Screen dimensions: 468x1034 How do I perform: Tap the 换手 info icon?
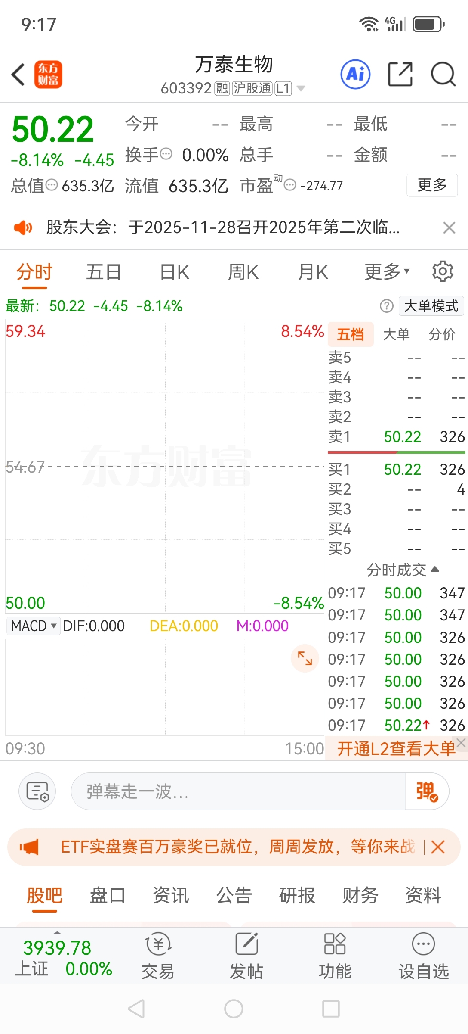166,153
